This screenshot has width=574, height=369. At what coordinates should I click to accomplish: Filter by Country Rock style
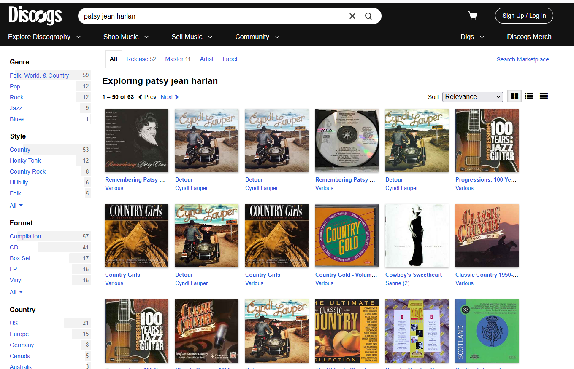pos(28,171)
